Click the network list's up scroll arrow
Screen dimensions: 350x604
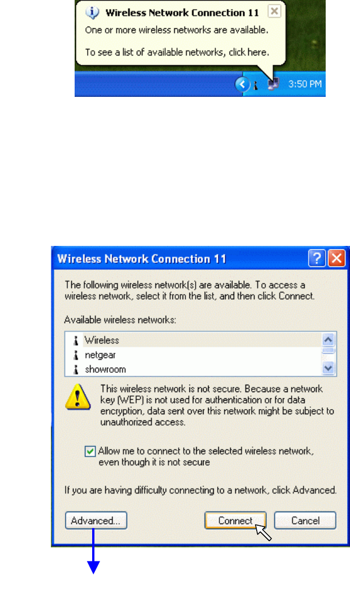pos(328,340)
